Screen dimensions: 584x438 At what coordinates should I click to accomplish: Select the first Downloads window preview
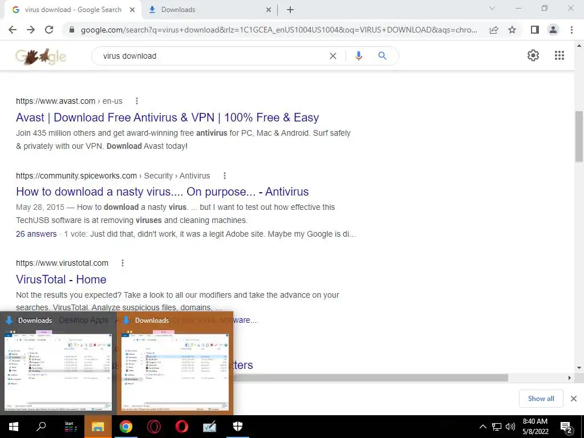[x=58, y=363]
